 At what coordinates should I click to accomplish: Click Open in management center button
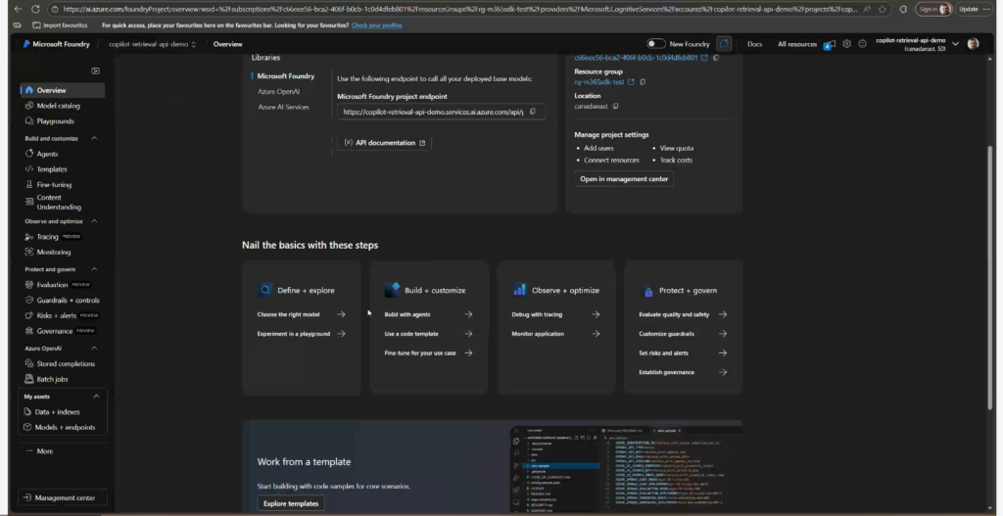(624, 179)
